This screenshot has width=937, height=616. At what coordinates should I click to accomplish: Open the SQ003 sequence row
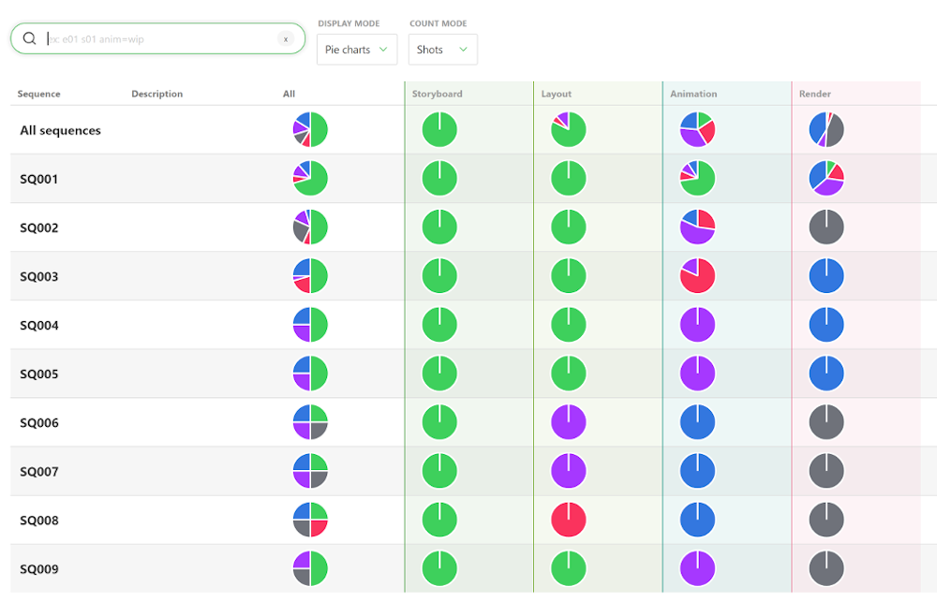39,276
